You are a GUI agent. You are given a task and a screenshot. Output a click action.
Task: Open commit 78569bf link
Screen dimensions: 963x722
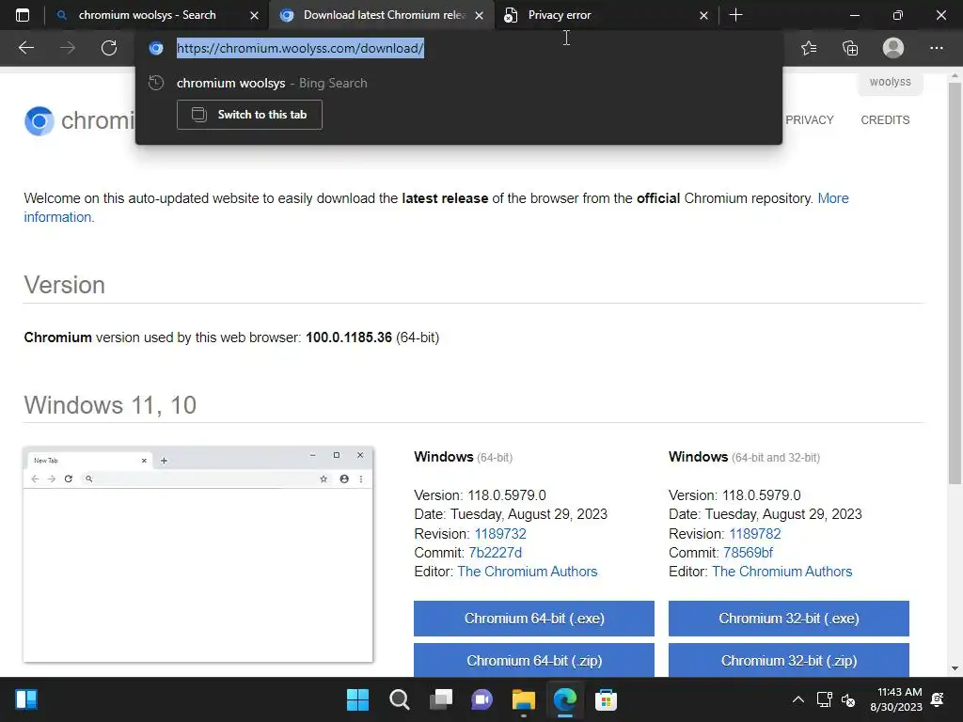(748, 553)
